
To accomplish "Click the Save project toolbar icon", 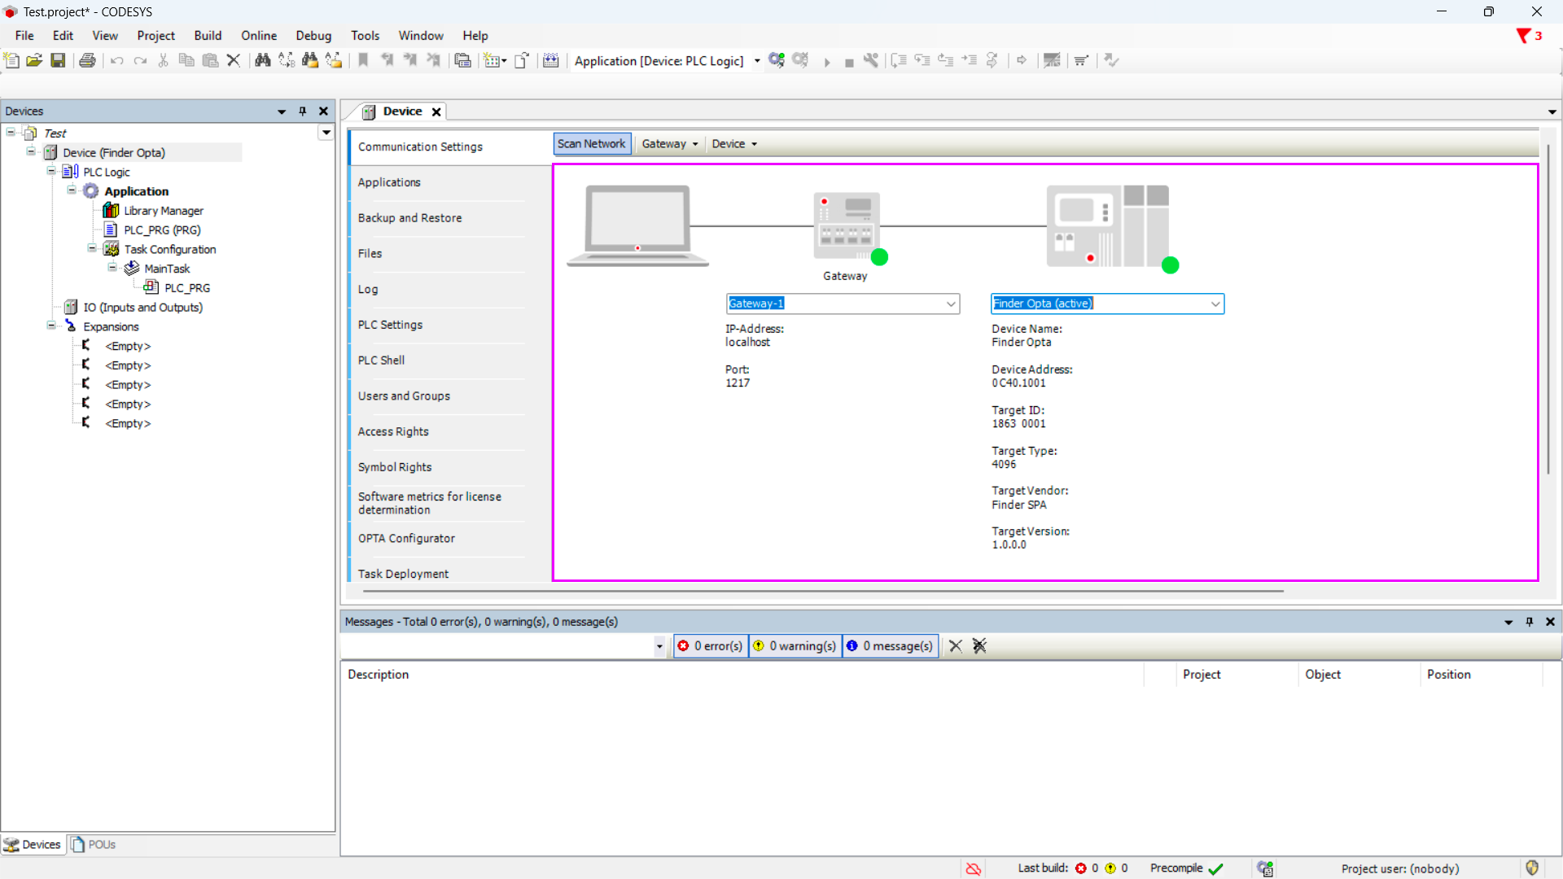I will (58, 60).
